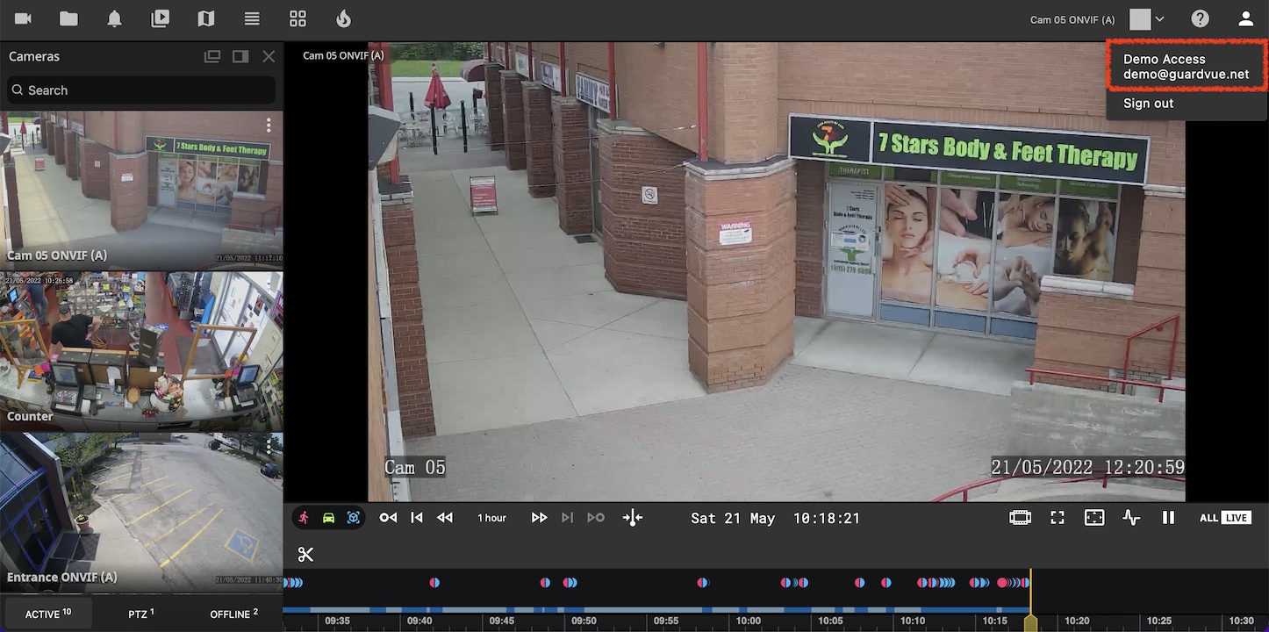Click the filmstrip view icon
This screenshot has width=1269, height=632.
click(1020, 518)
